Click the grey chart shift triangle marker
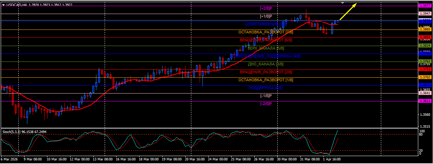The height and width of the screenshot is (164, 433). pyautogui.click(x=343, y=3)
